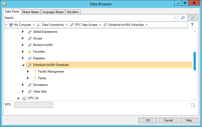Click the Facility Management folder icon

pyautogui.click(x=35, y=72)
